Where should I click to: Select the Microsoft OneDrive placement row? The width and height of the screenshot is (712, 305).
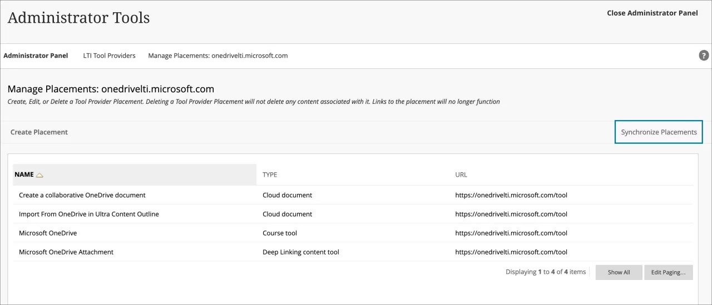point(48,233)
